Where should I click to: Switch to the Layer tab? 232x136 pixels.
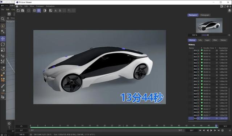(x=207, y=40)
